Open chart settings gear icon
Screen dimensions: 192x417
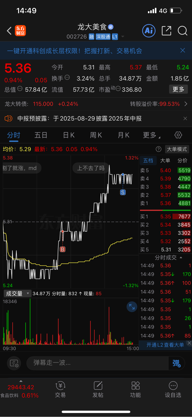[x=178, y=135]
